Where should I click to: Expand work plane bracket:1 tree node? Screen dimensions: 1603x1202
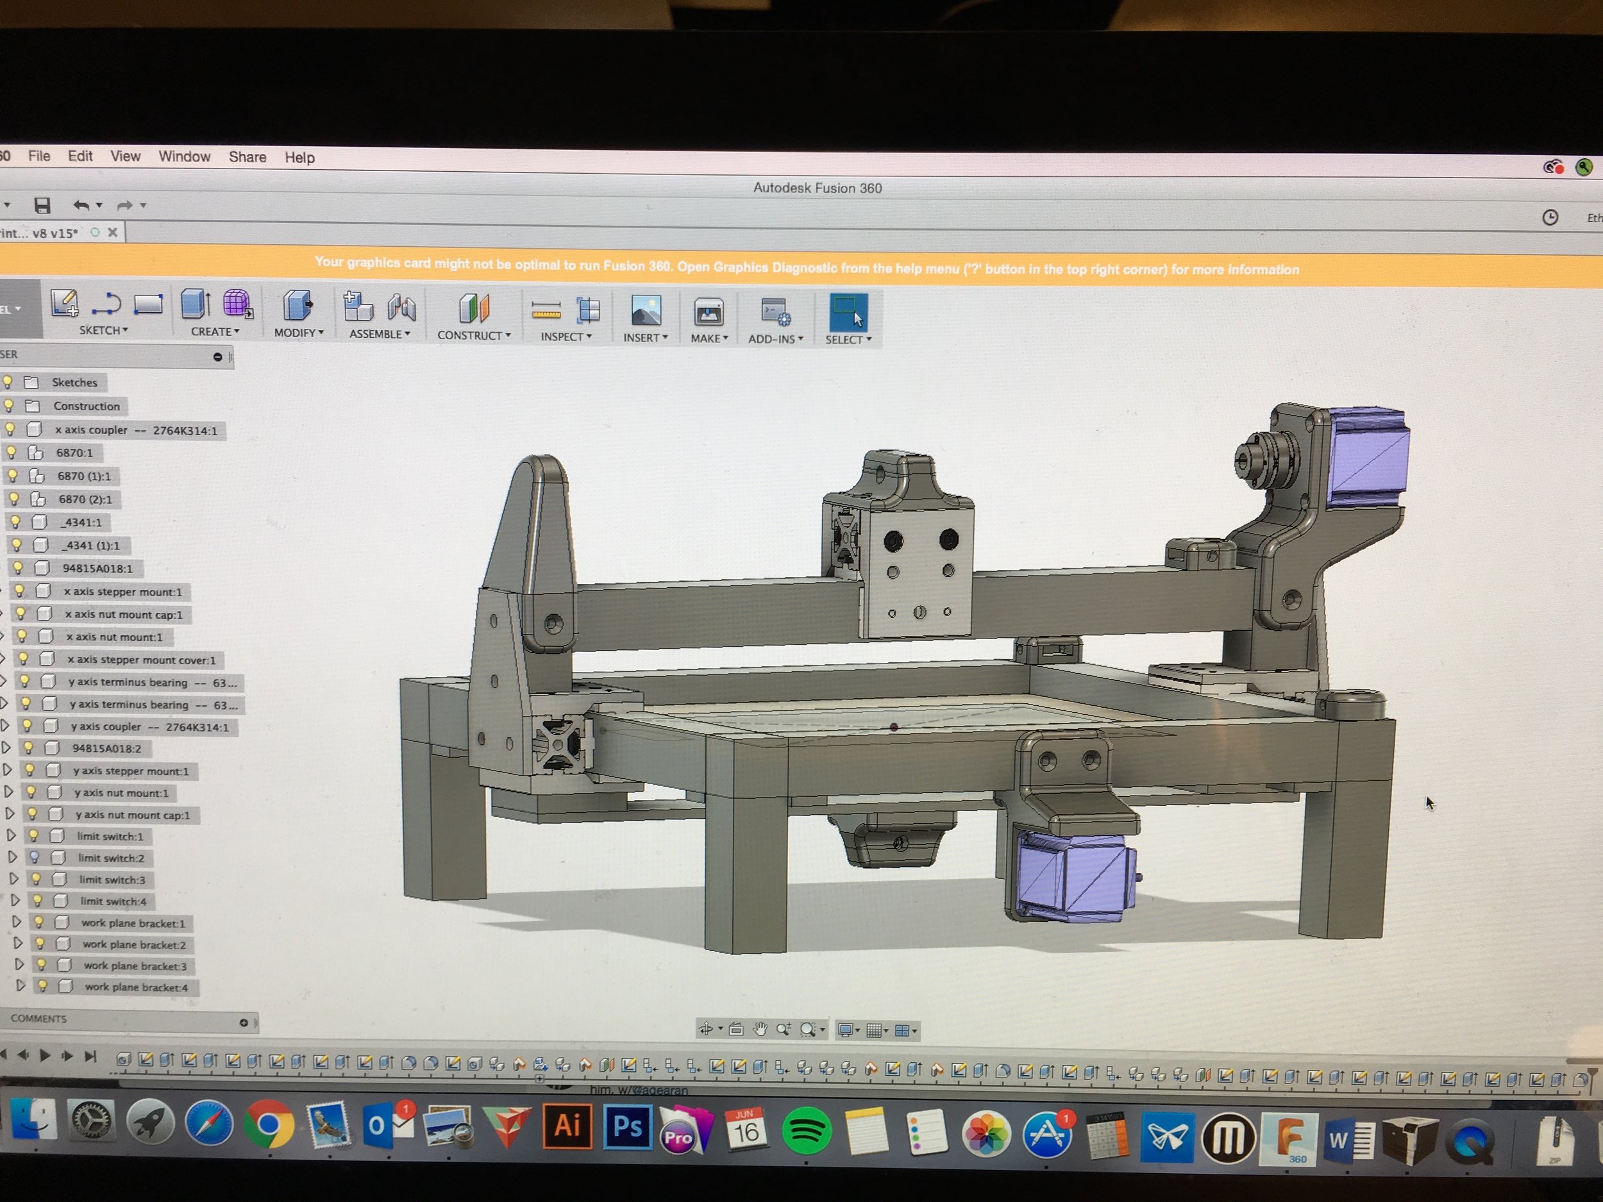[x=16, y=922]
